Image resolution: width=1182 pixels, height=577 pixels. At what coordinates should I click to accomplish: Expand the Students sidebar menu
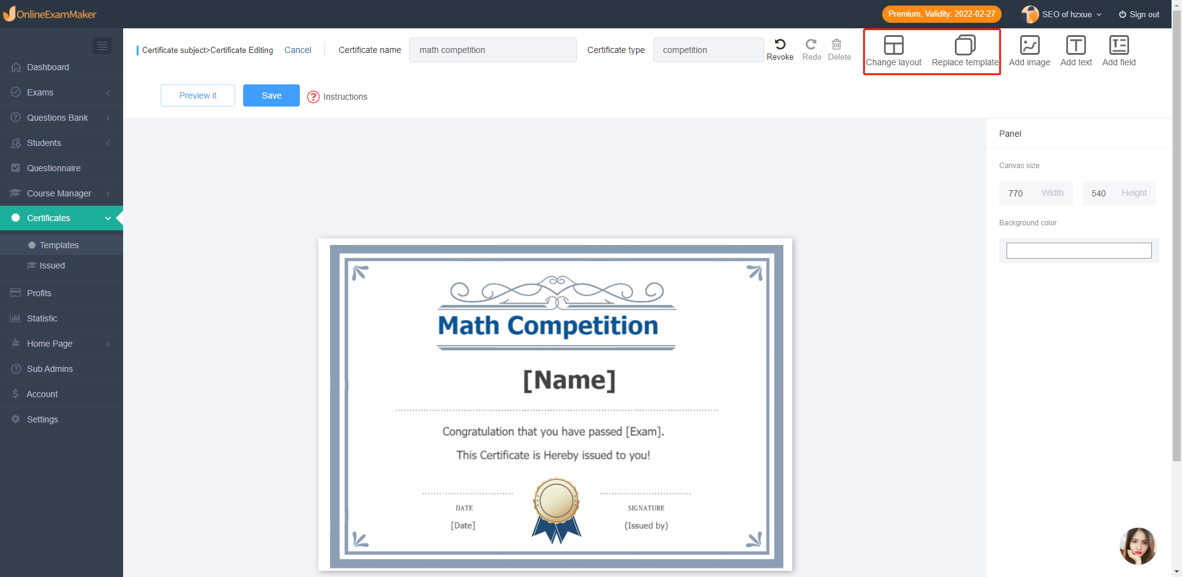[x=62, y=143]
